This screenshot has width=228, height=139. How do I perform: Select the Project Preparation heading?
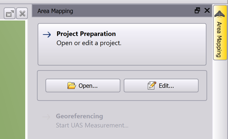click(86, 34)
